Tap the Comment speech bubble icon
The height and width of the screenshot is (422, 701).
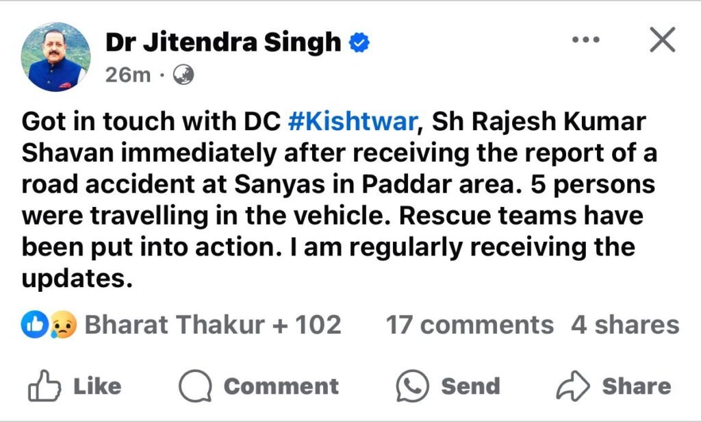point(194,386)
